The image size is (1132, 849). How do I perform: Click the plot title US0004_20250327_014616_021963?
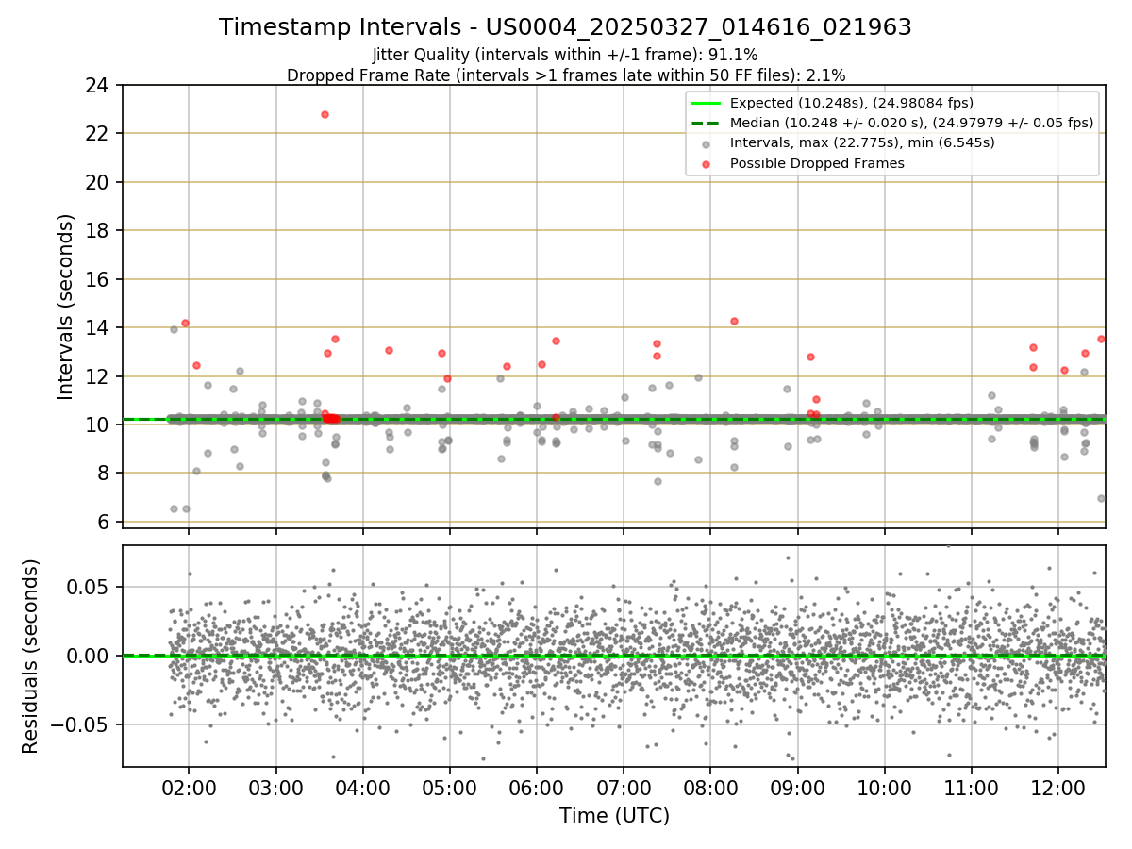[x=565, y=27]
